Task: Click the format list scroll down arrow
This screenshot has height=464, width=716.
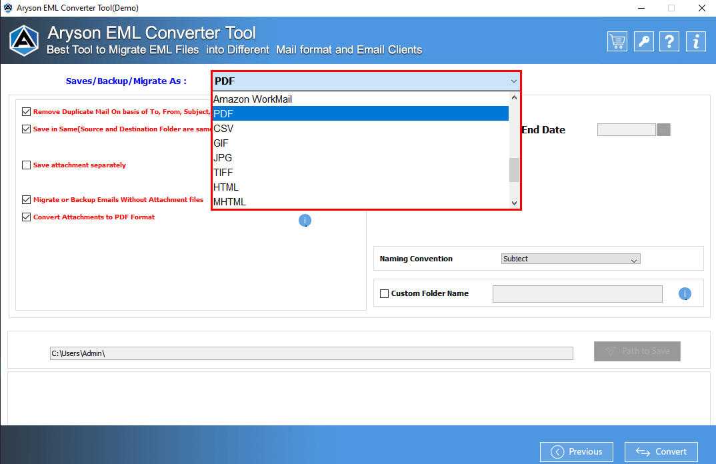Action: [514, 203]
